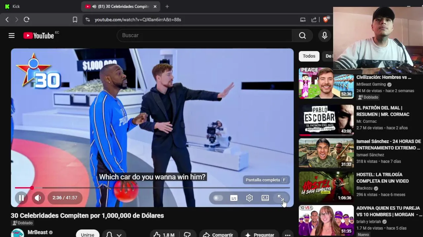Open ADIVINA QUIEN ES TU PAREJA thumbnail

click(x=326, y=220)
